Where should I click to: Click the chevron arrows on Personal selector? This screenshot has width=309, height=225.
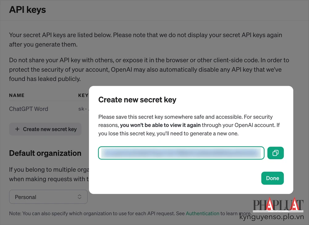(79, 197)
